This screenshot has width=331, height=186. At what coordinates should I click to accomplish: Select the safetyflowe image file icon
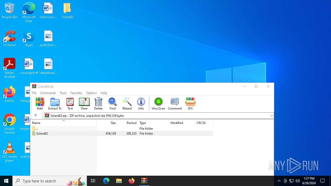48,67
